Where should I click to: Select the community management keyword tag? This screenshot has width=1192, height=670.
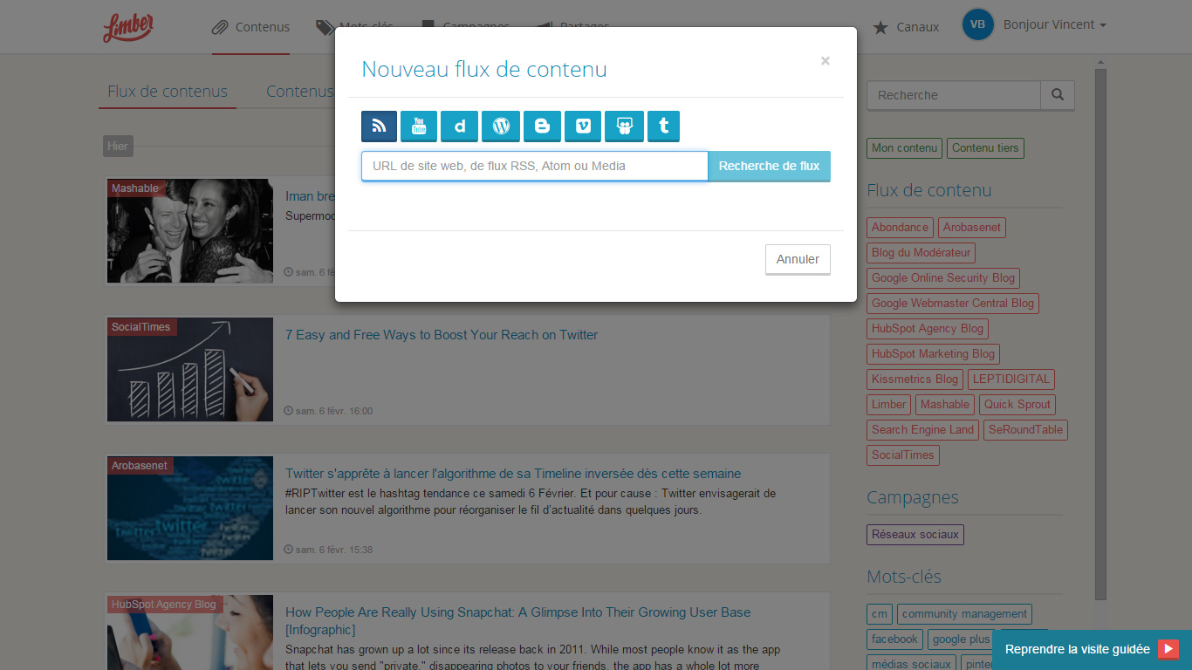pyautogui.click(x=964, y=614)
